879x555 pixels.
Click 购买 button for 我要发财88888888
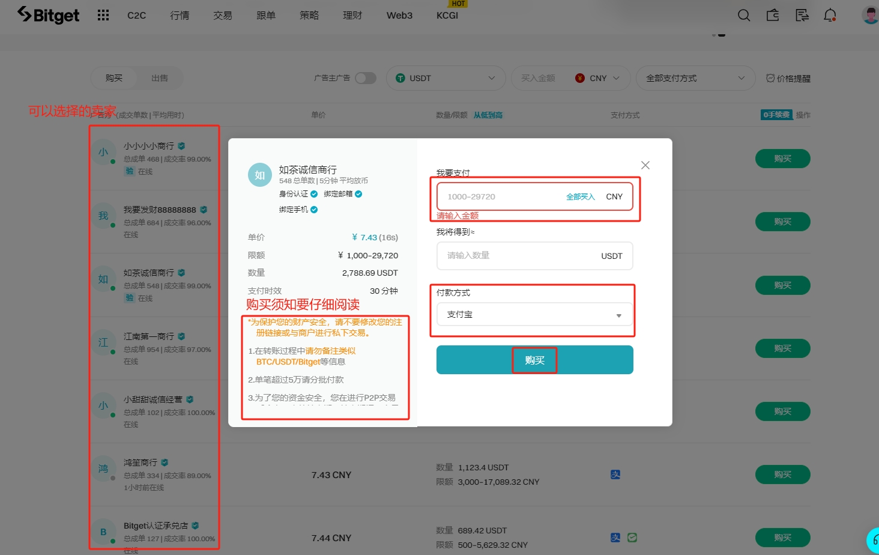click(x=783, y=222)
